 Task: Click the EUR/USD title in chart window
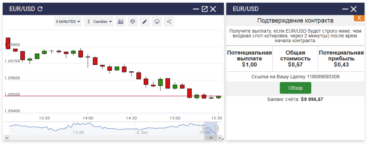[x=22, y=9]
